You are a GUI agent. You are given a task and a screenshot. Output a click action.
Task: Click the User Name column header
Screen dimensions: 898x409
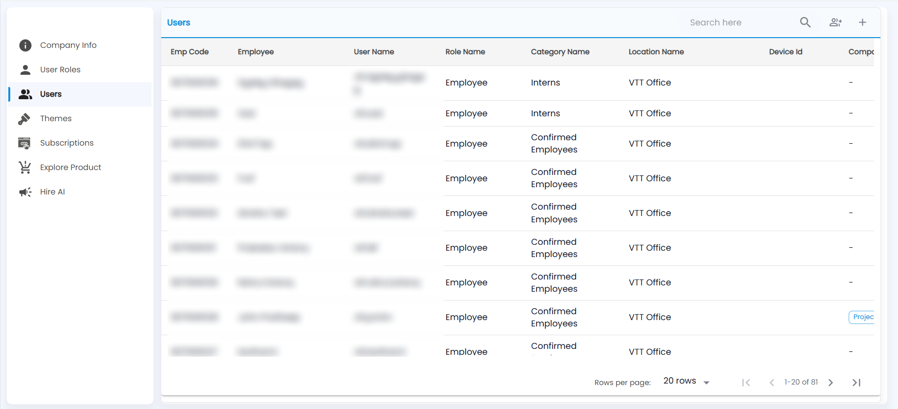click(x=374, y=52)
